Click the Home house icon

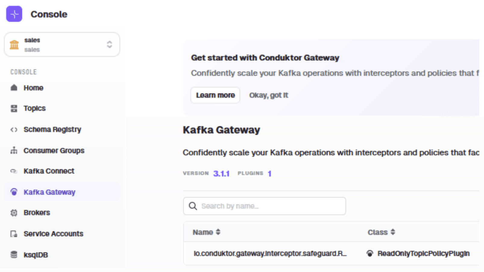[x=14, y=88]
